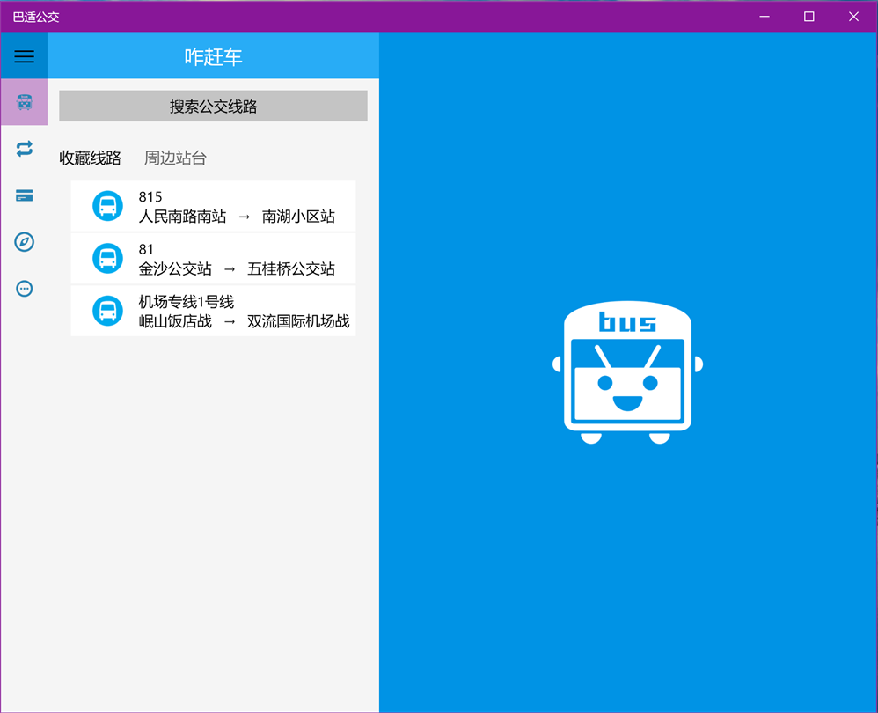Viewport: 878px width, 713px height.
Task: Maximize the 巴适公交 window
Action: 809,17
